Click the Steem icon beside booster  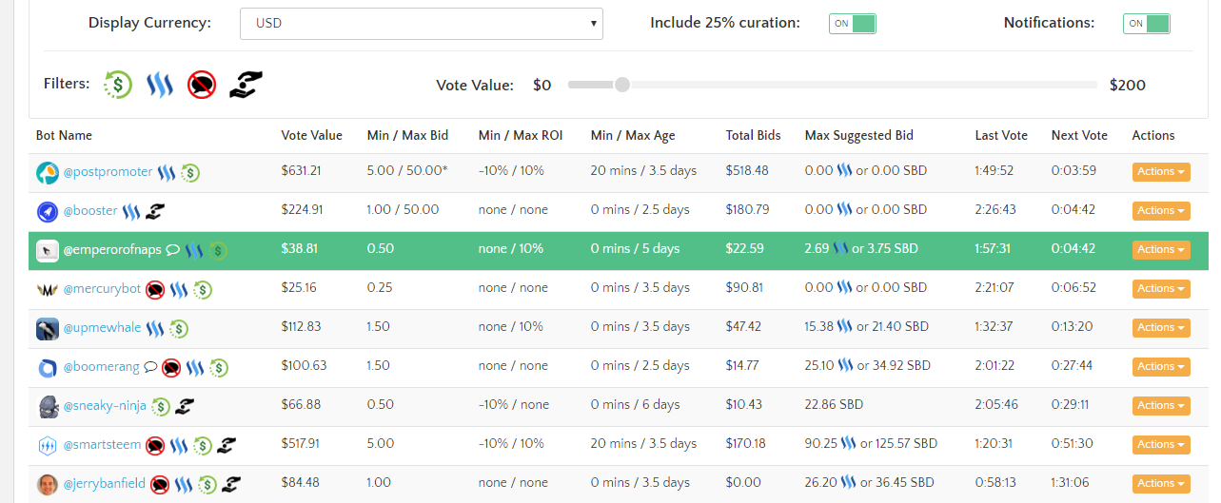pyautogui.click(x=131, y=211)
